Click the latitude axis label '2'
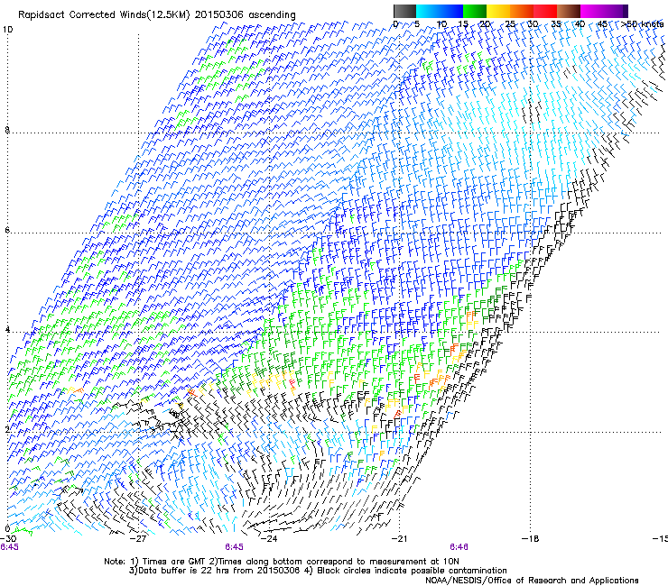This screenshot has height=586, width=668. [7, 429]
